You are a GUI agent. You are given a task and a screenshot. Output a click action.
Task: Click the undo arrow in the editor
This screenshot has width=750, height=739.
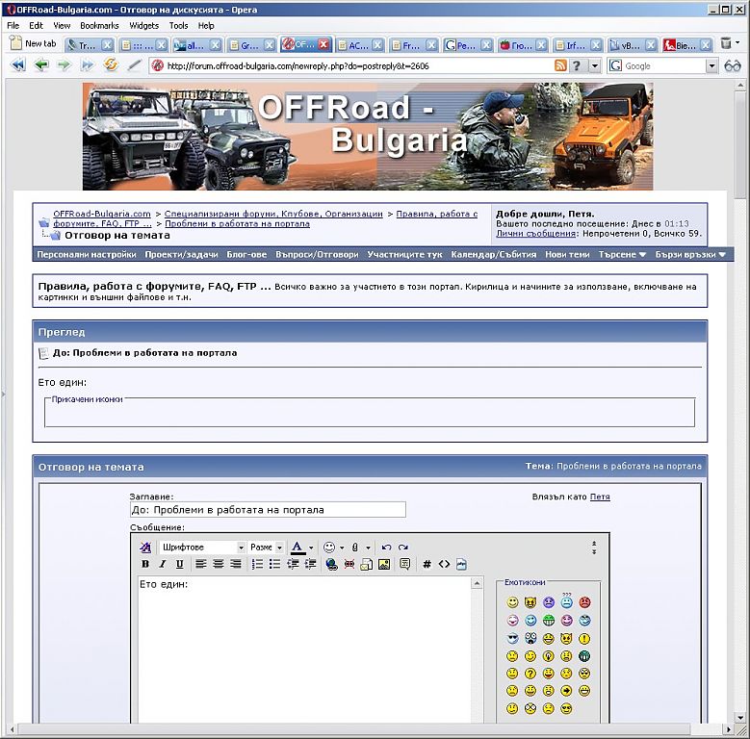[386, 548]
